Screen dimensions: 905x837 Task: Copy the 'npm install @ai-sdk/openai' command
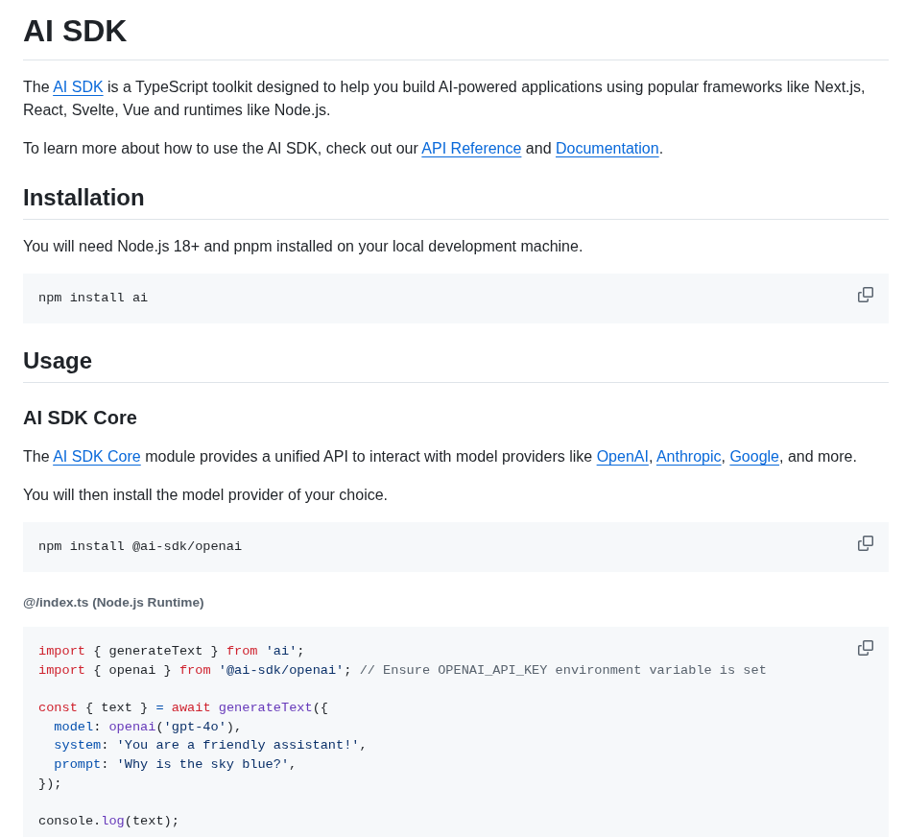(866, 543)
